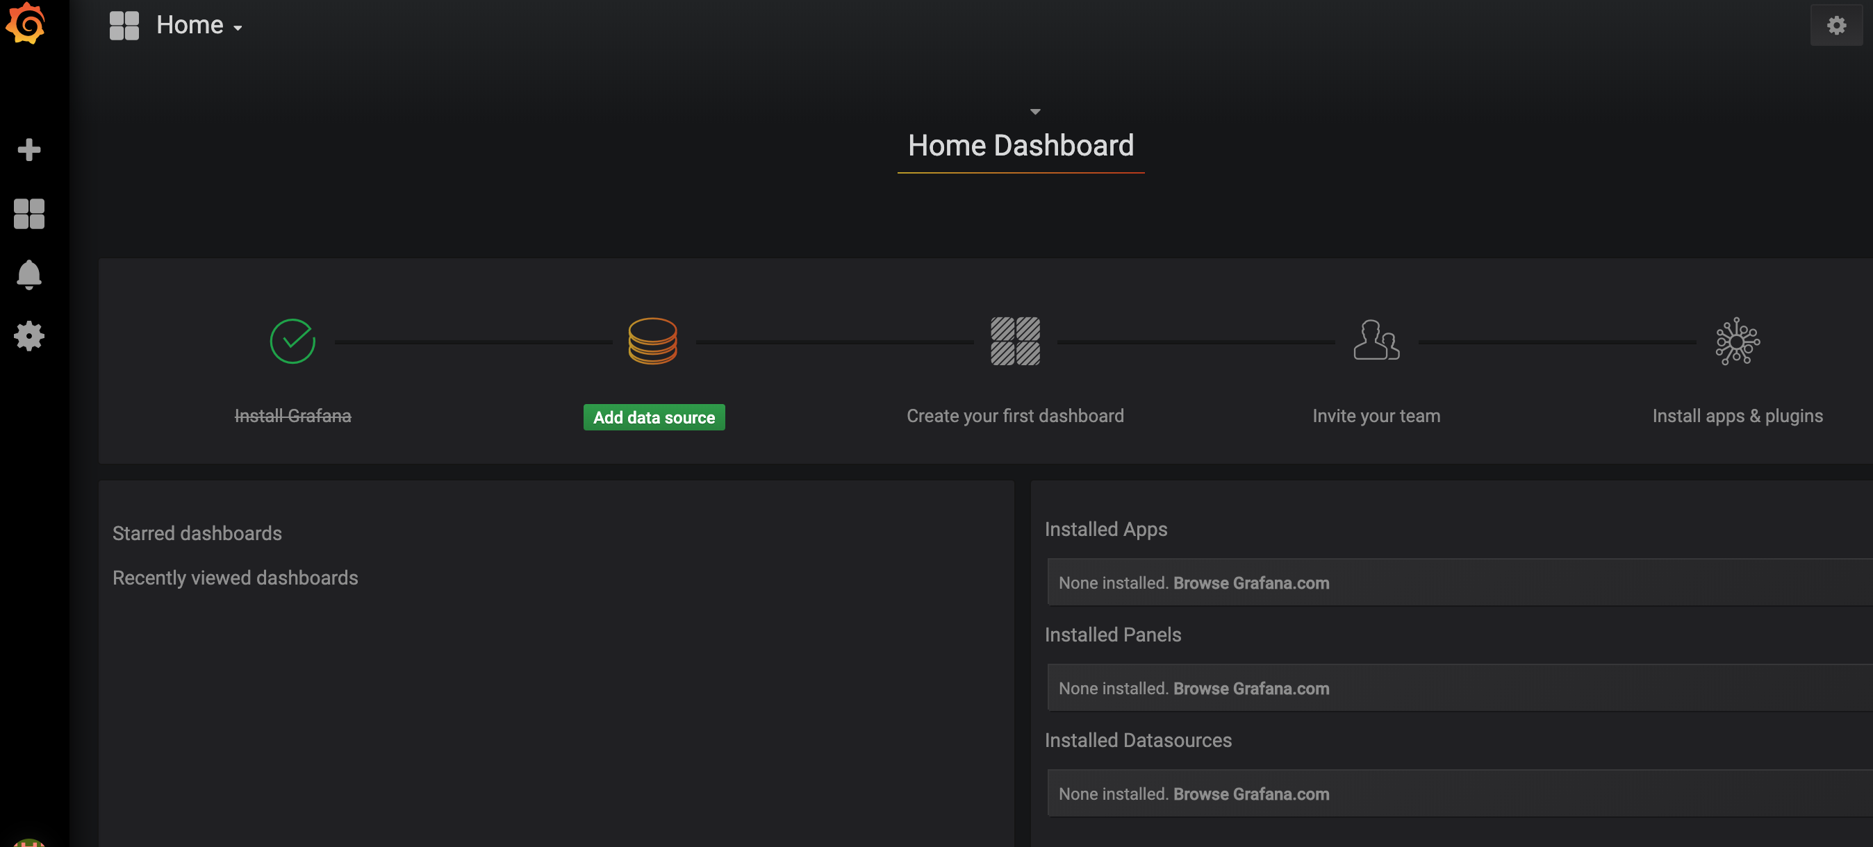
Task: Click the apps and plugins step icon
Action: (1737, 341)
